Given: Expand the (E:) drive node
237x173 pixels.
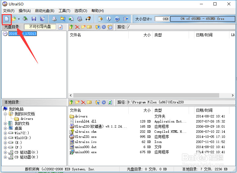Looking at the screenshot, I should click(5, 143).
